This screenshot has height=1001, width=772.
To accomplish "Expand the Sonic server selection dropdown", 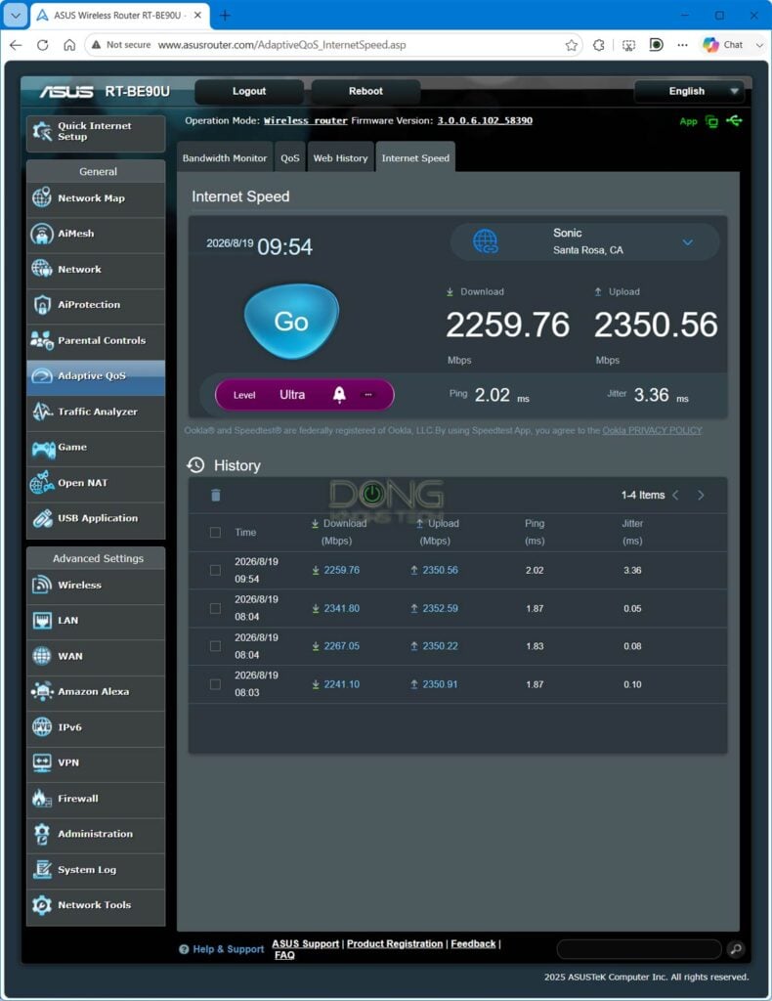I will click(x=687, y=242).
